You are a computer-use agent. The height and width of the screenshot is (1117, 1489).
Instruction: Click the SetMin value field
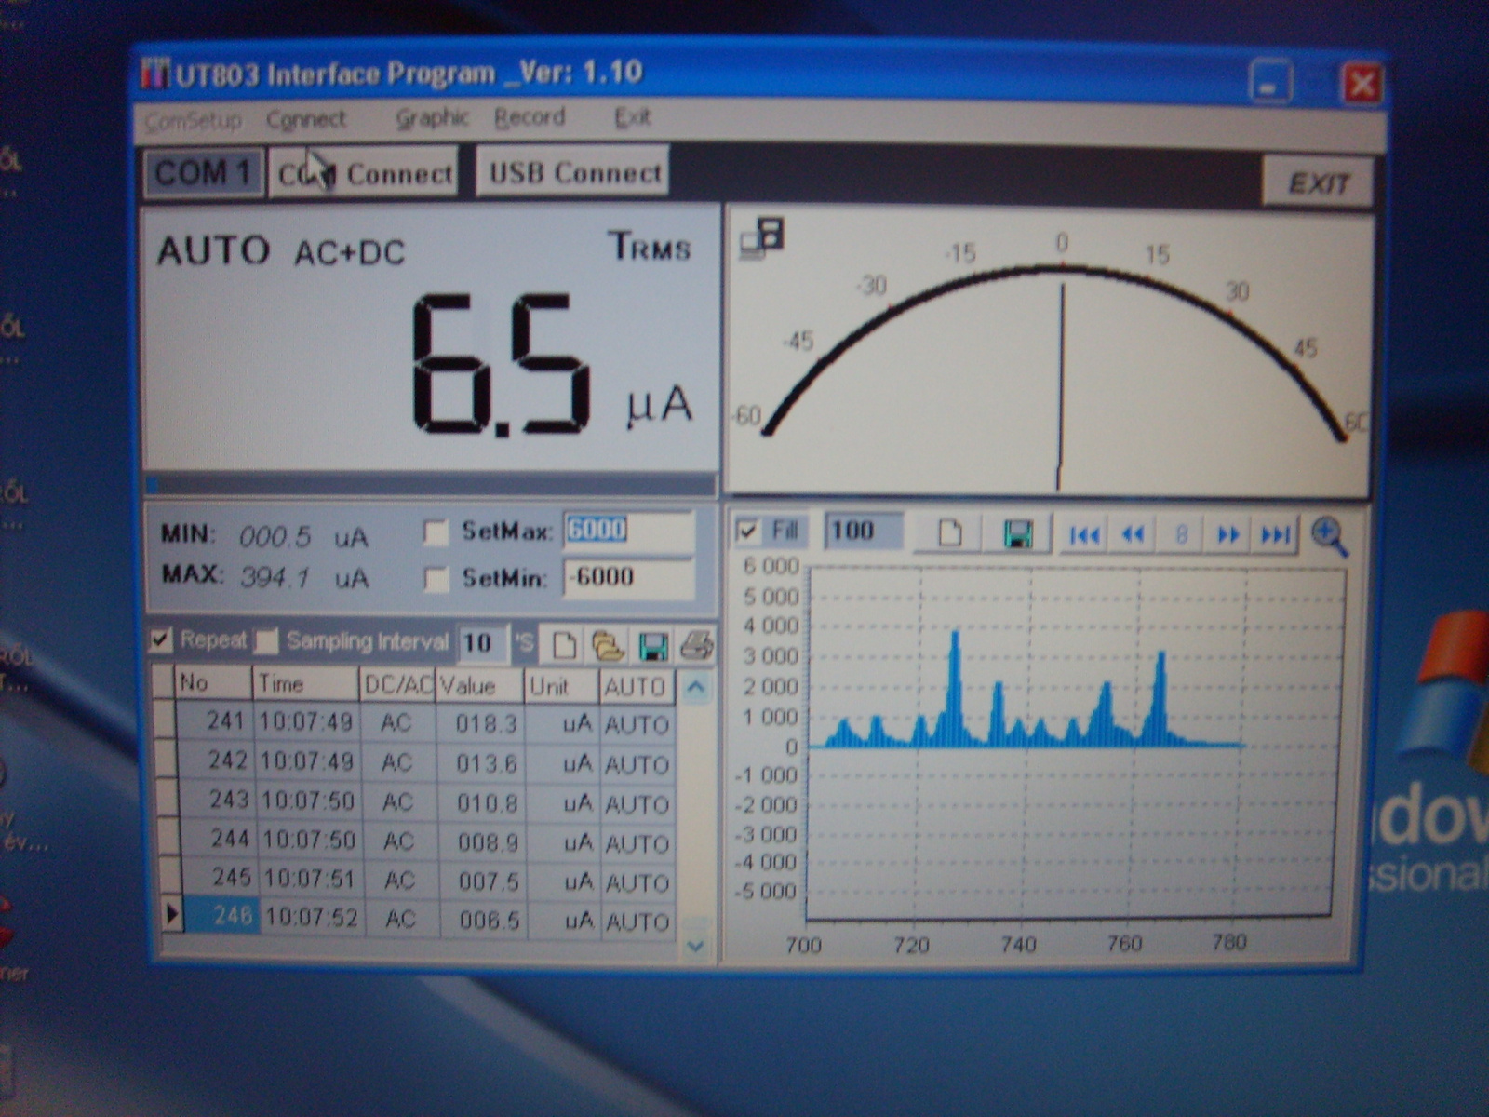click(x=629, y=577)
